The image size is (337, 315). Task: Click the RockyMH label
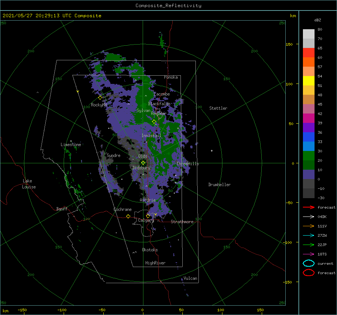99,105
